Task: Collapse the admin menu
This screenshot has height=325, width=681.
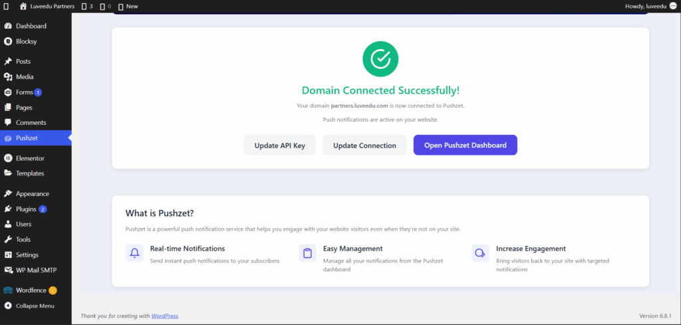Action: (x=36, y=306)
